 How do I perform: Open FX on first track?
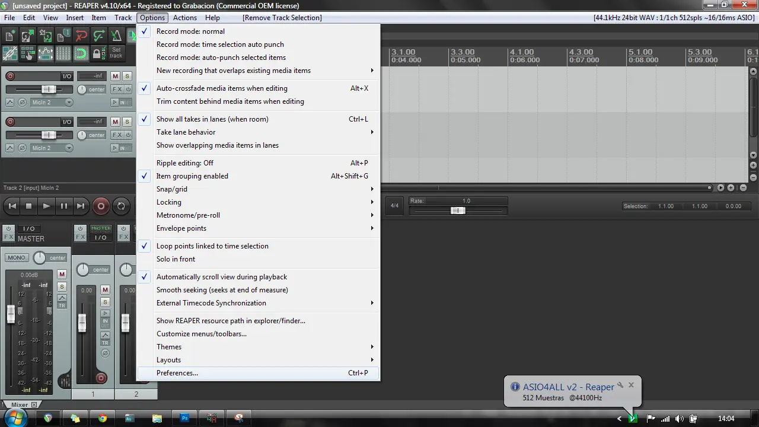117,90
